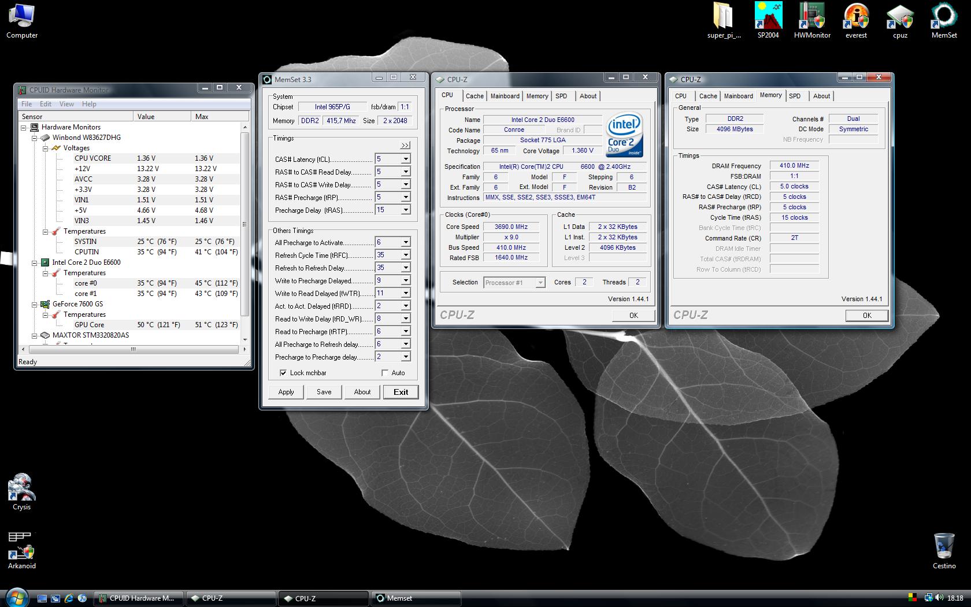Launch the everest desktop shortcut
Screen dimensions: 971x607
tap(856, 21)
